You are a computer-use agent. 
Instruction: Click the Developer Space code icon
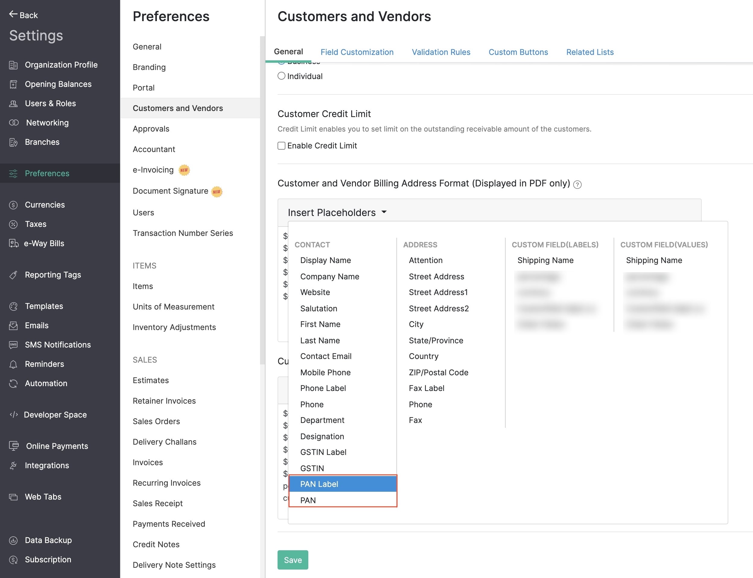pos(13,414)
